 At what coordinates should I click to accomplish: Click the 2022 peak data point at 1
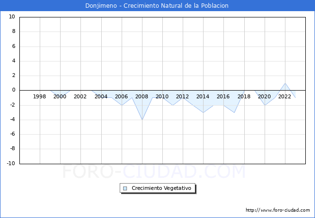pyautogui.click(x=285, y=83)
